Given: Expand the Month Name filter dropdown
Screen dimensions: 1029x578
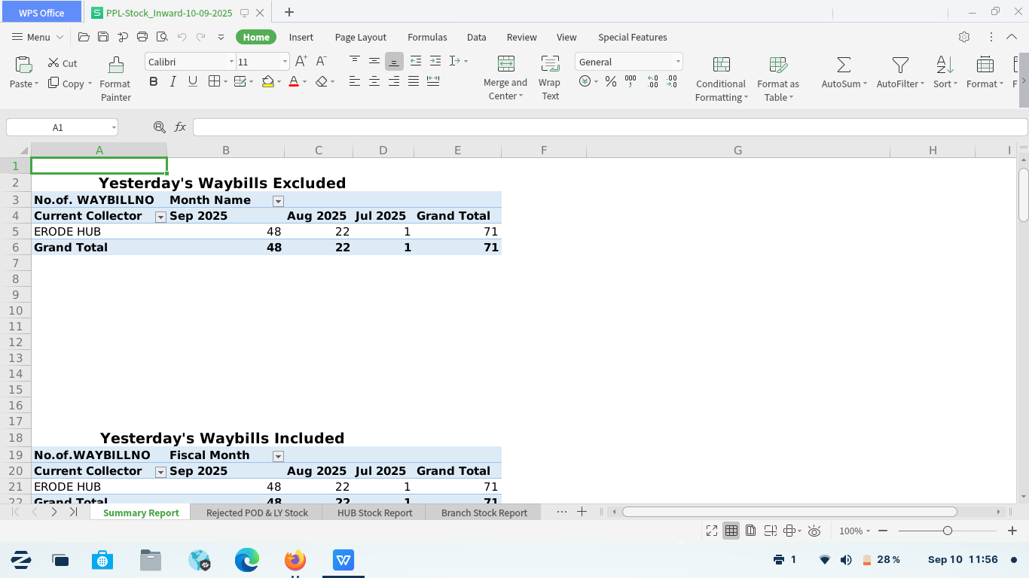Looking at the screenshot, I should 278,201.
